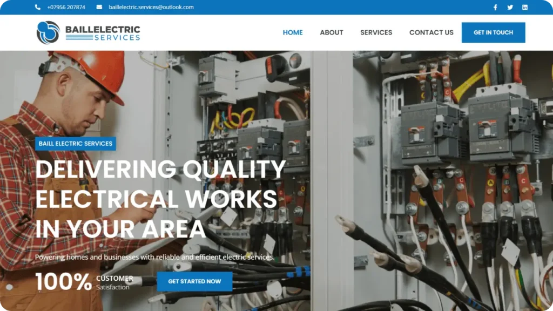Email baillelectric.services@outlook.com link
This screenshot has width=553, height=311.
(151, 7)
